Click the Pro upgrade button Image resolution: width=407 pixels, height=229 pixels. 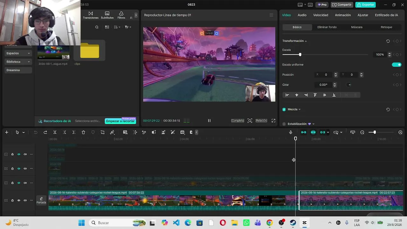(322, 5)
